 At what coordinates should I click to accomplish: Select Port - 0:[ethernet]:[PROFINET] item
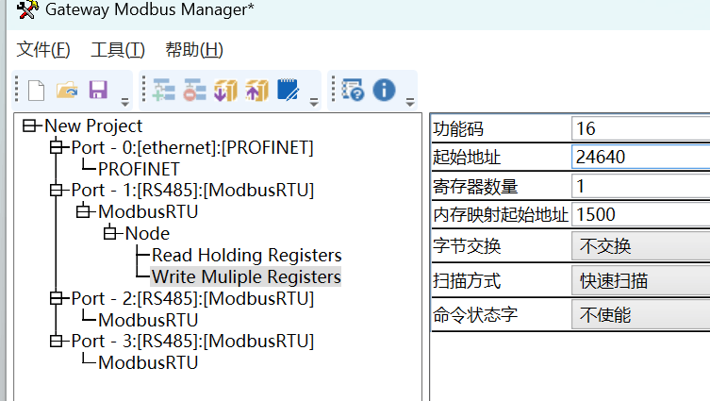click(192, 148)
